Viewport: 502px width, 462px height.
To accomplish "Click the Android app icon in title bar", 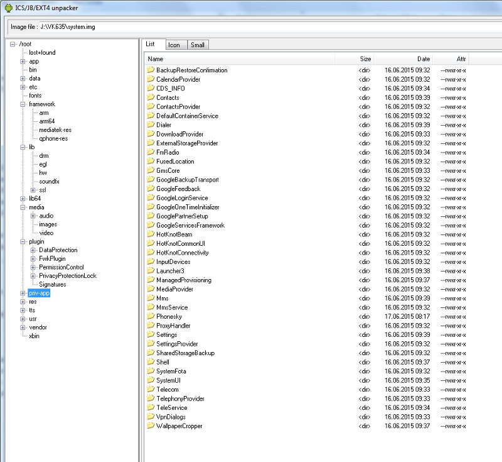I will [x=7, y=7].
